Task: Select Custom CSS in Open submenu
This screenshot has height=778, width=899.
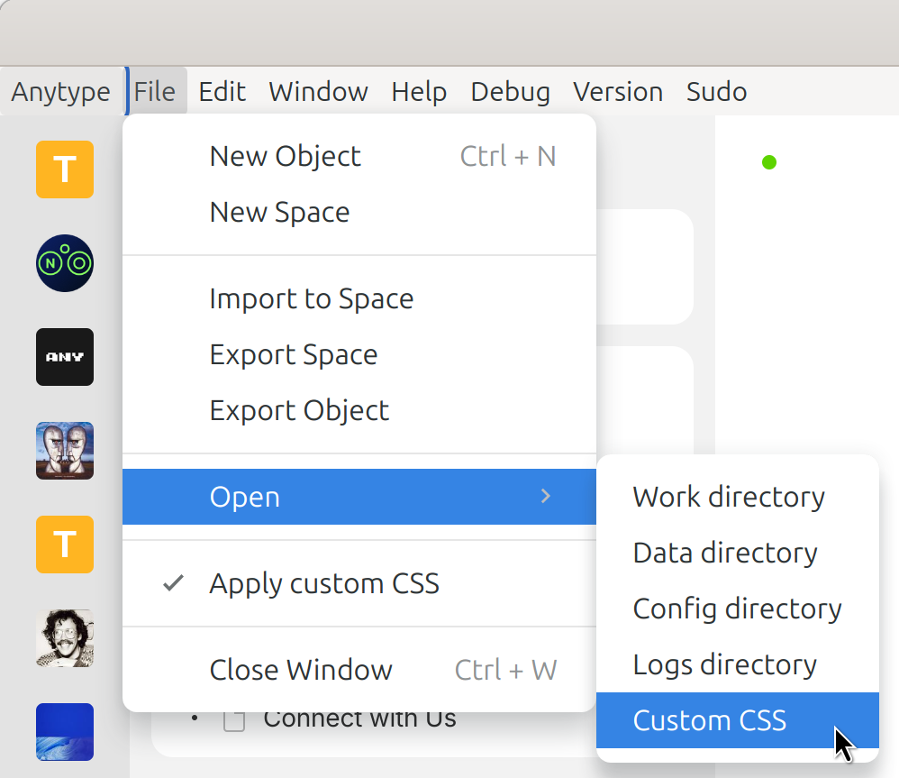Action: 710,720
